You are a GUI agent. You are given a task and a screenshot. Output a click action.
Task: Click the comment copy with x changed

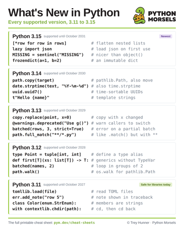point(117,117)
